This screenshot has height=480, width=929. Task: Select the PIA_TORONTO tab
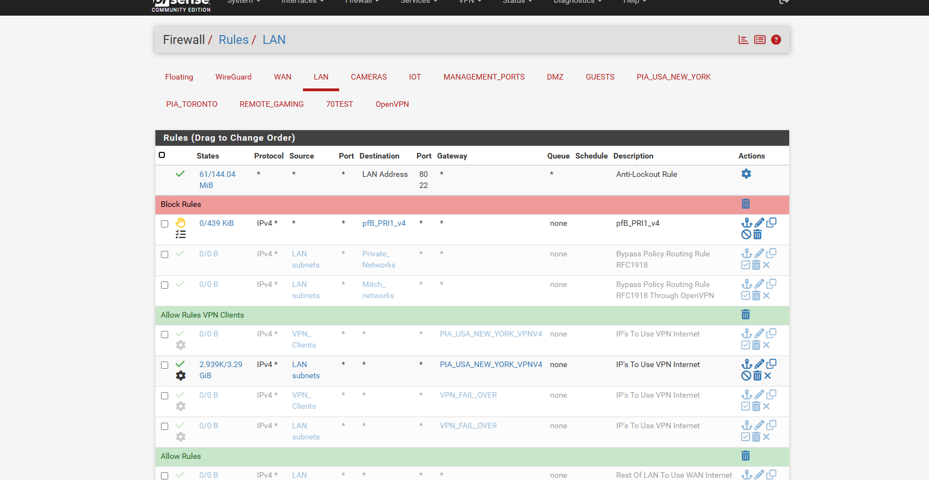coord(192,104)
